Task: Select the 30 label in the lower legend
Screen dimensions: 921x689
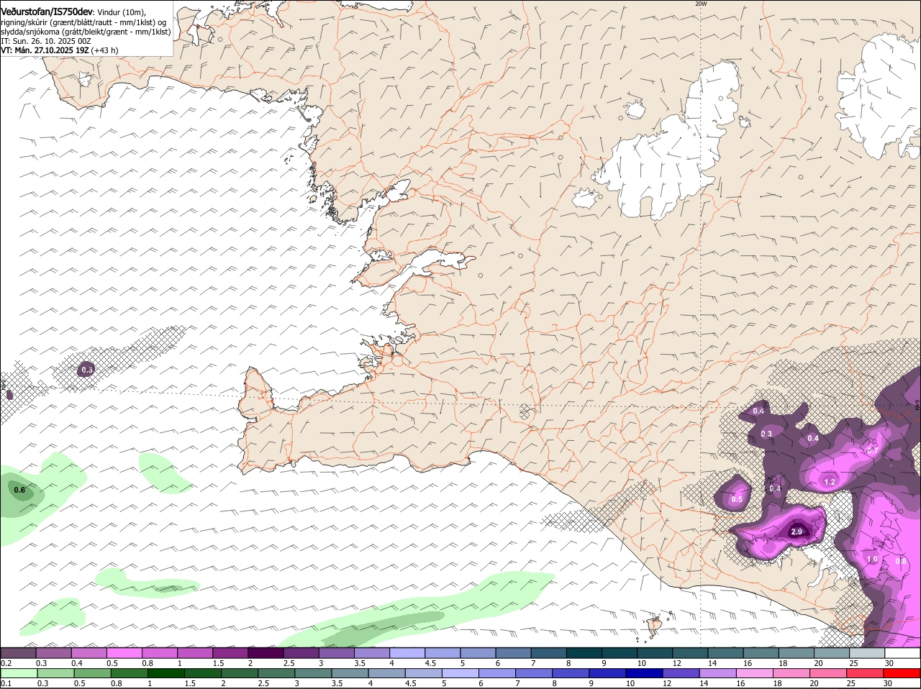Action: [888, 683]
